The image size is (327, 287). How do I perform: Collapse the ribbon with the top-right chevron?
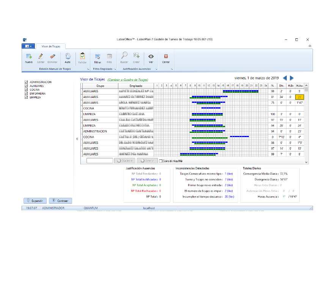310,46
